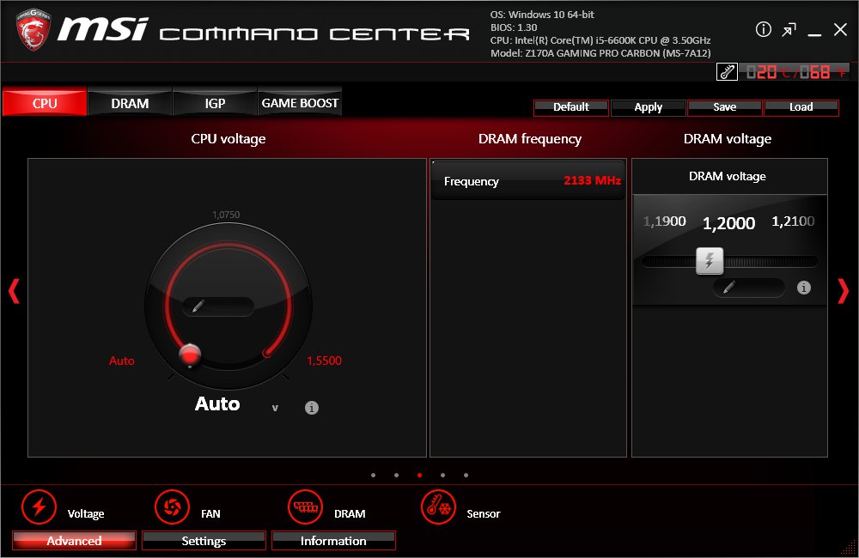The width and height of the screenshot is (859, 558).
Task: Close the Command Center window
Action: pos(840,29)
